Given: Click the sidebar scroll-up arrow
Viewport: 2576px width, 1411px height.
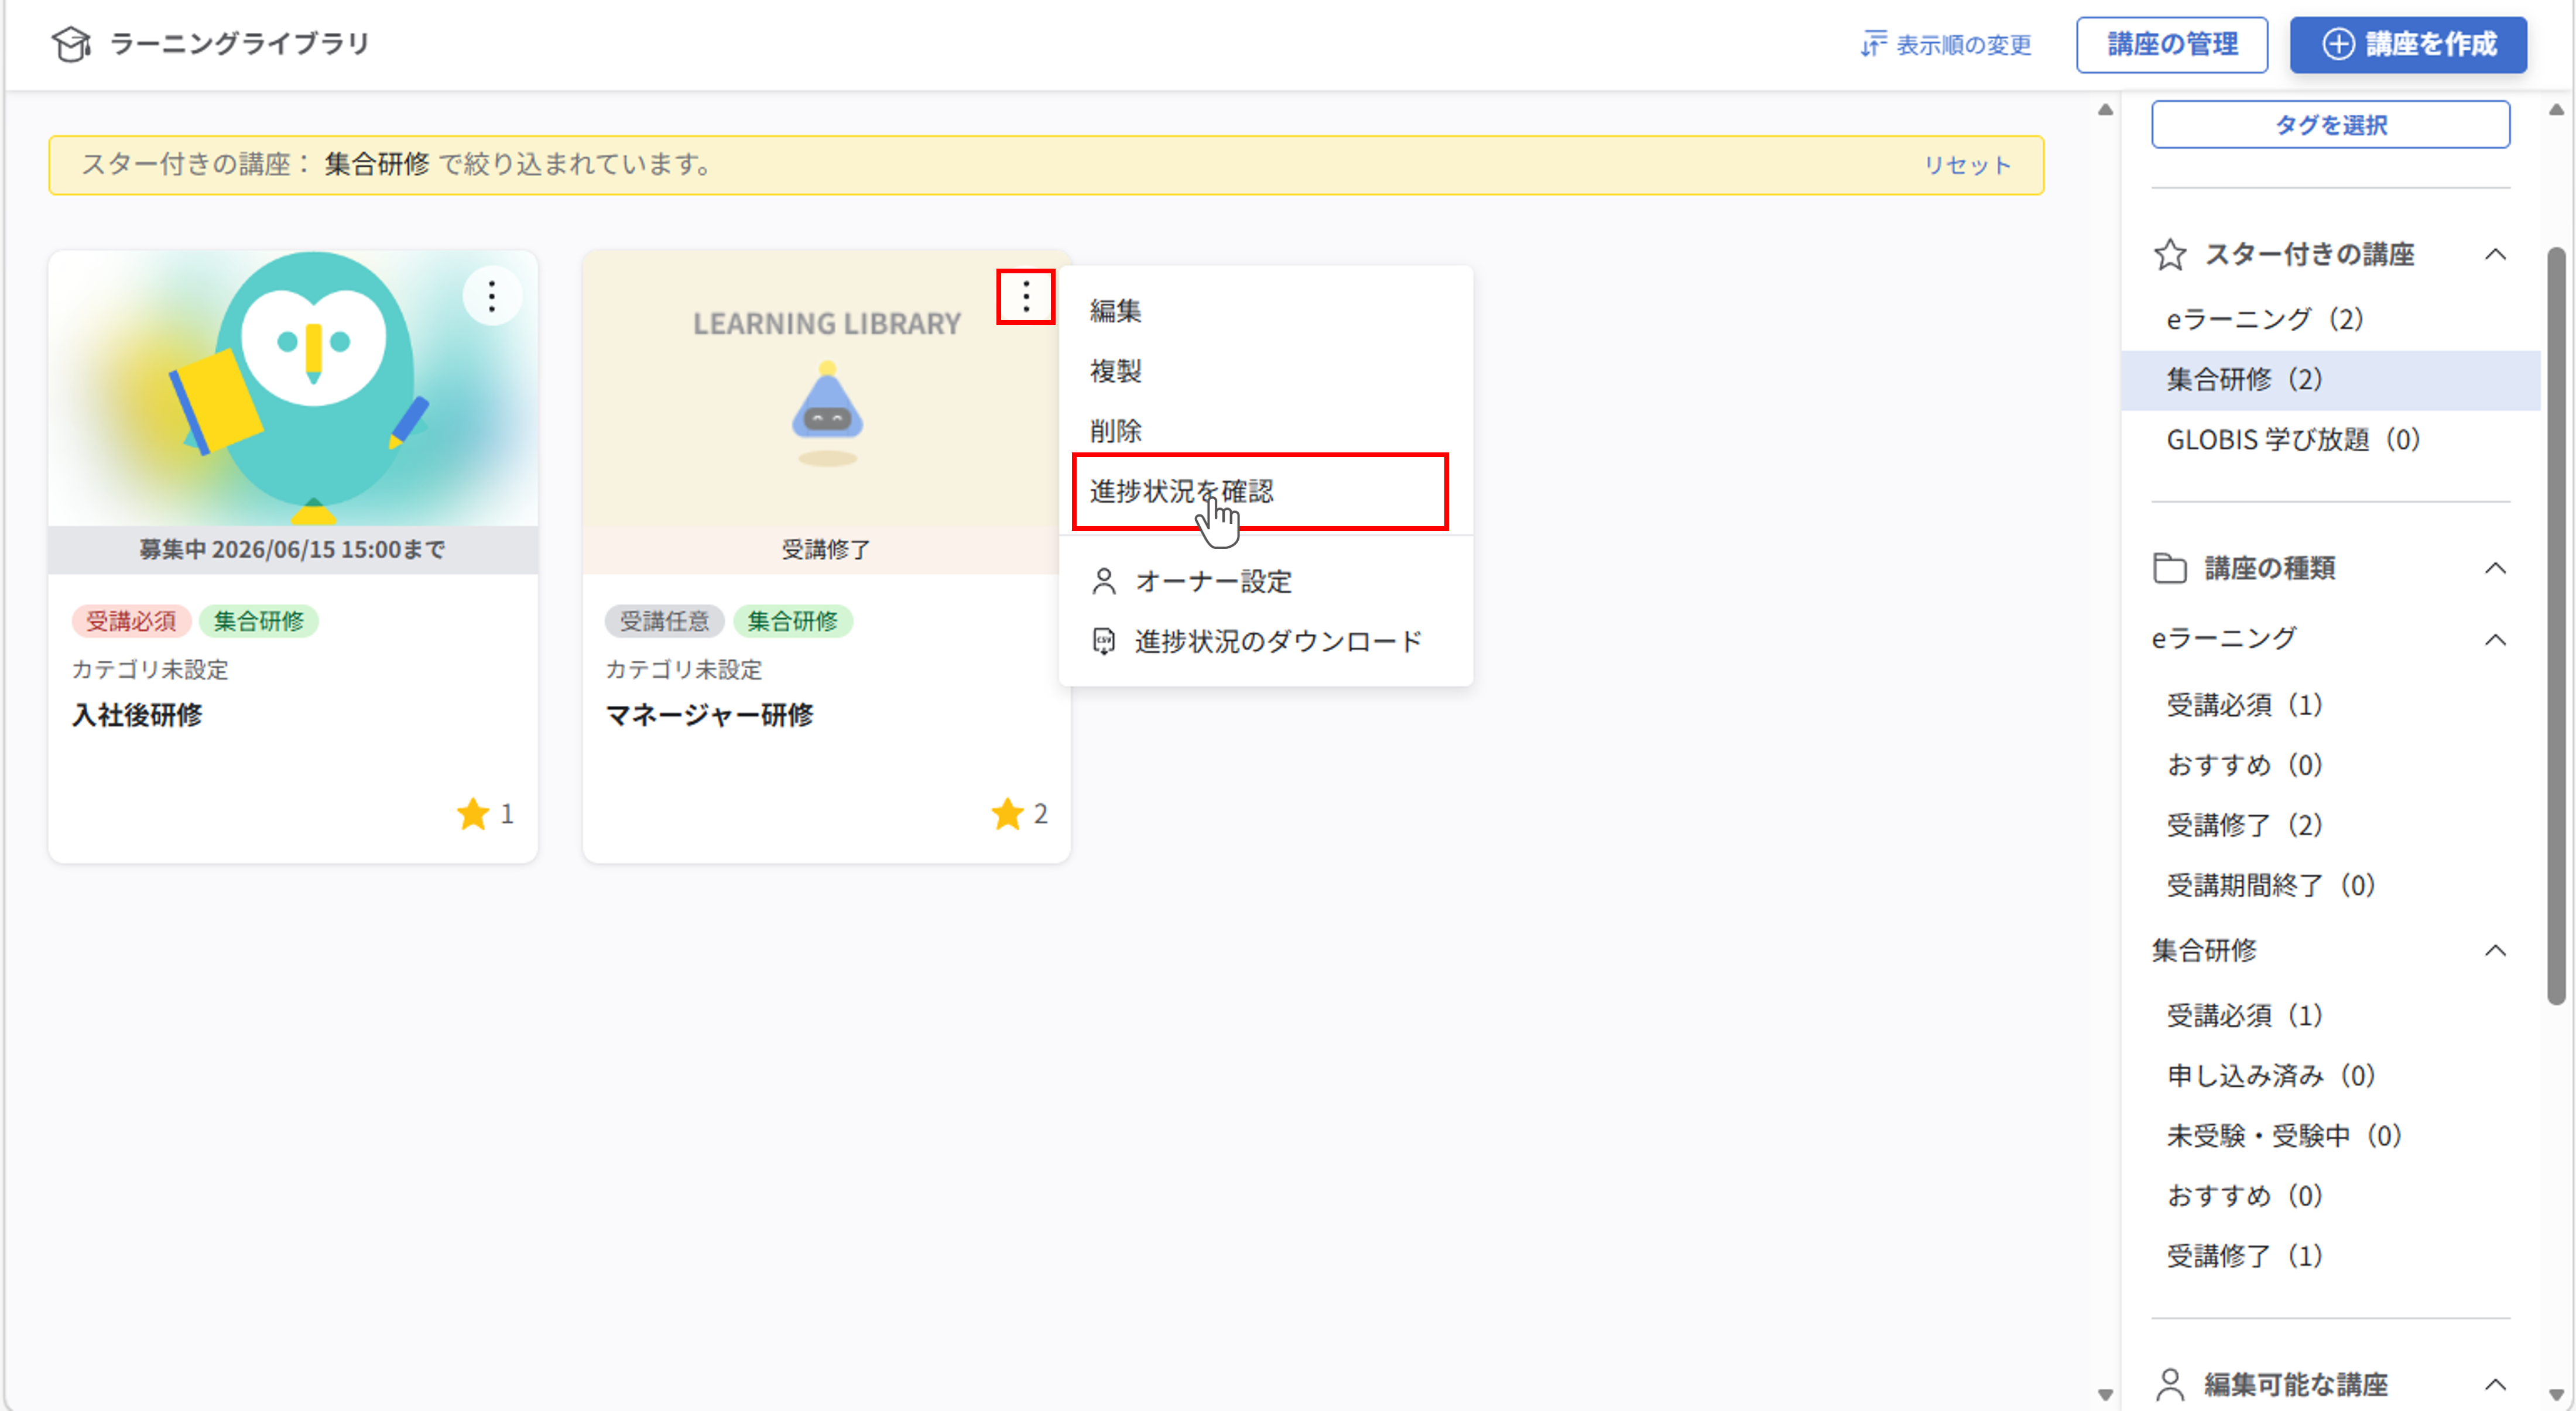Looking at the screenshot, I should pos(2556,109).
